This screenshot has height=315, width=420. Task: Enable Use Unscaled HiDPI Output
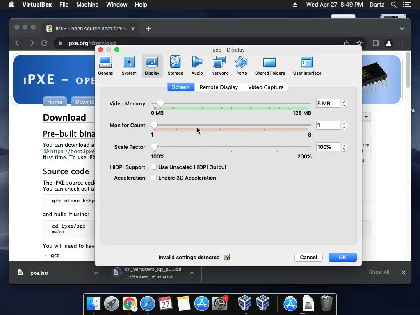tap(154, 167)
